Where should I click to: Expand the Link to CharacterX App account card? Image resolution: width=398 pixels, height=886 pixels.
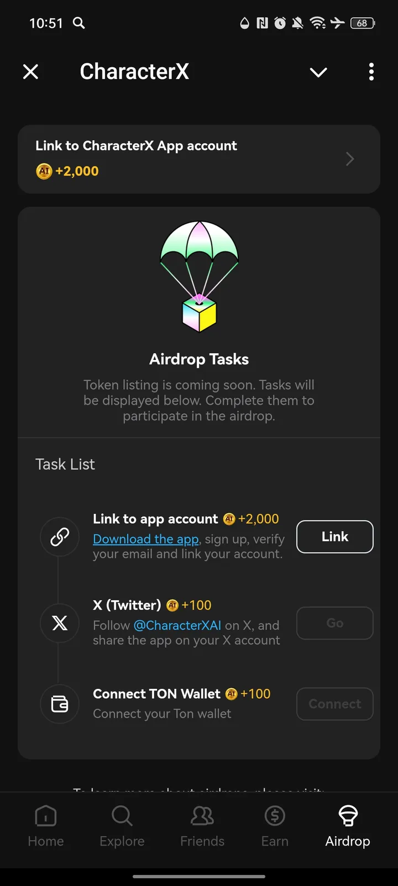[199, 159]
